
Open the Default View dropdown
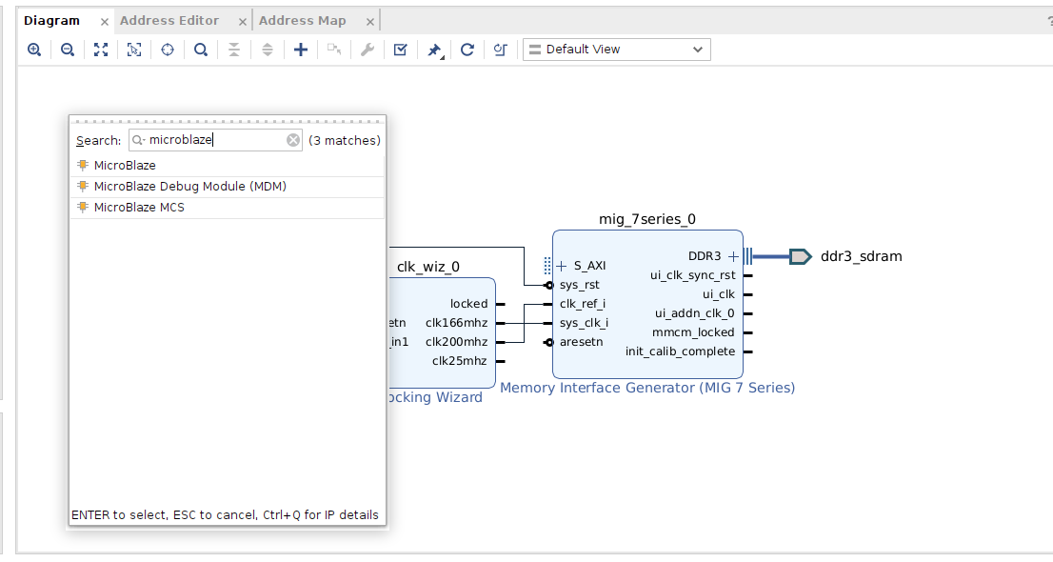(x=616, y=50)
